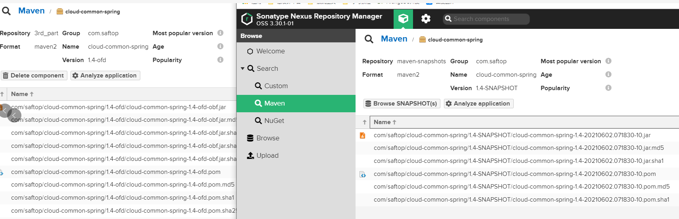Select the 071830-10.pom.md5 row
This screenshot has width=679, height=219.
517,187
